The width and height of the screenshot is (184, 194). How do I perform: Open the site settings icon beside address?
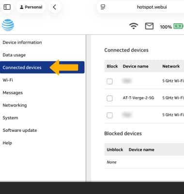click(x=103, y=7)
